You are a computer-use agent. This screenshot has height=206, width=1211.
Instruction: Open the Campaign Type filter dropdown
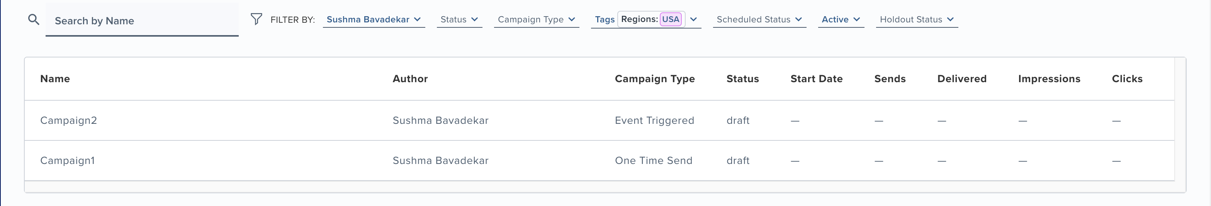point(537,19)
